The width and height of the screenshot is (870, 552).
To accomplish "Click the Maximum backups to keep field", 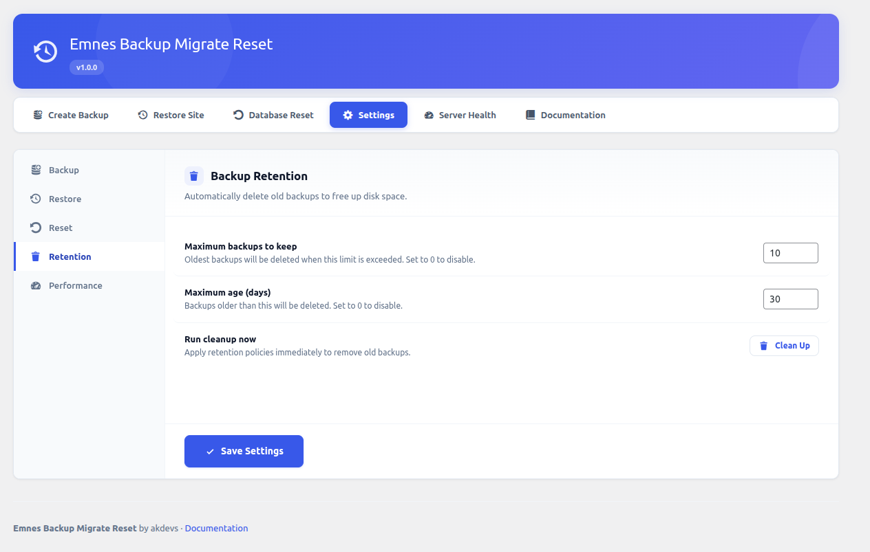I will 790,252.
